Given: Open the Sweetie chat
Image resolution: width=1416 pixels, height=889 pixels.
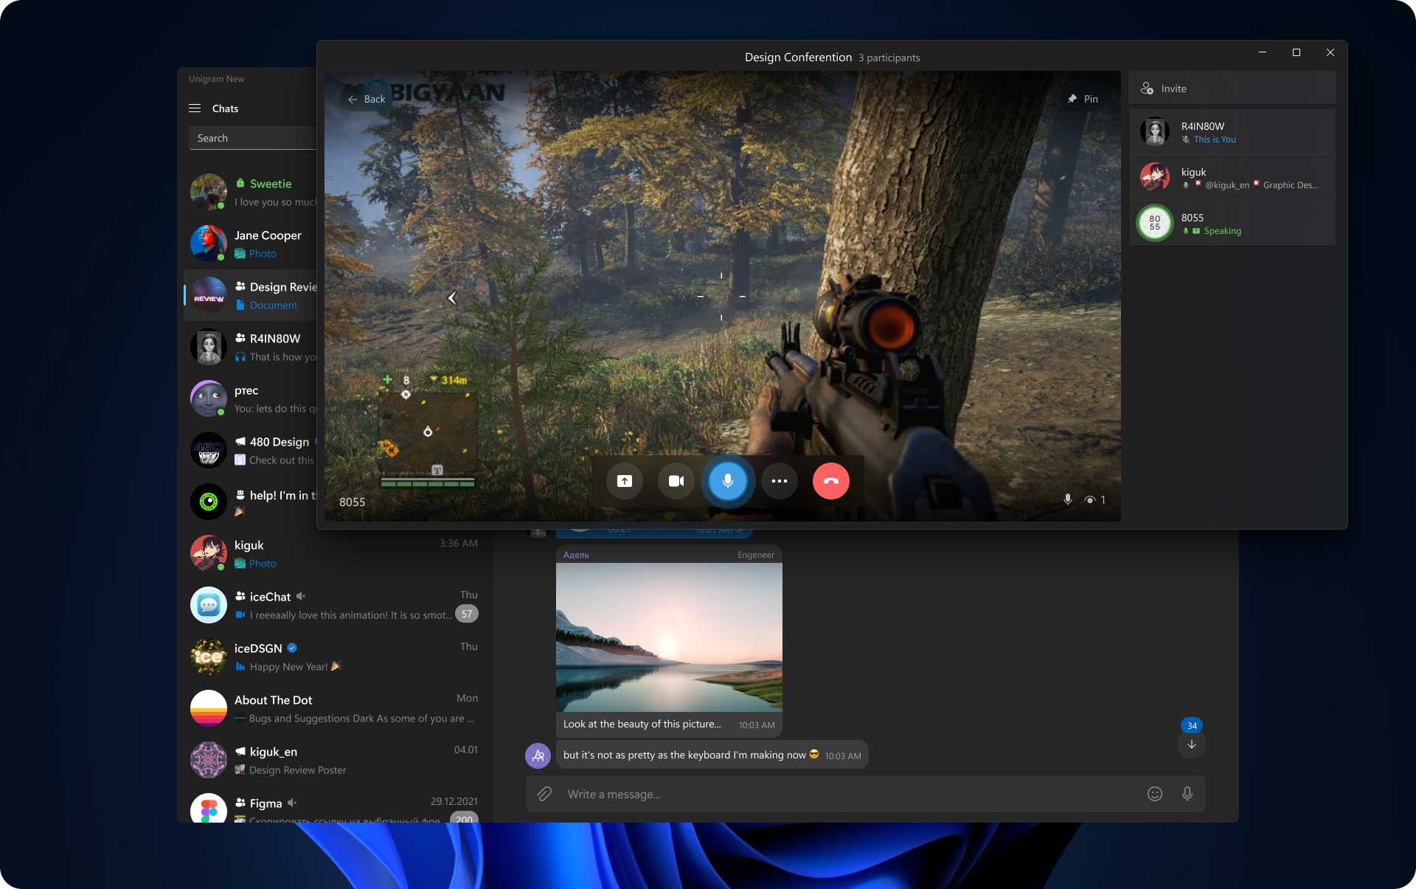Looking at the screenshot, I should (x=251, y=192).
